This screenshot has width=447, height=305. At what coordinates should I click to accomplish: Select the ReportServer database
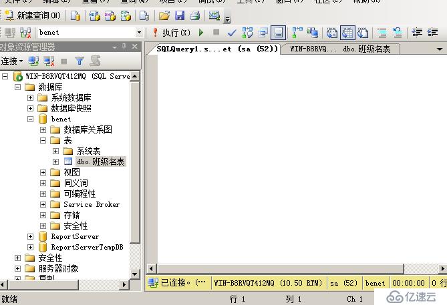[75, 237]
